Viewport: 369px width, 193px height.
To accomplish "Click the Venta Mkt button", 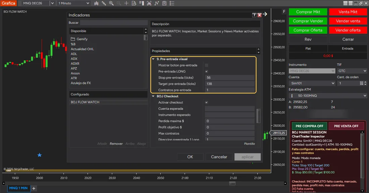I will click(348, 12).
